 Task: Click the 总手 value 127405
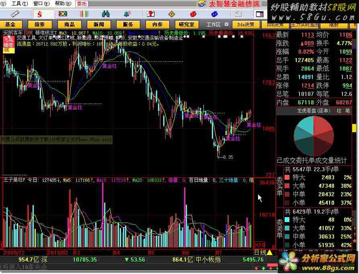(304, 60)
